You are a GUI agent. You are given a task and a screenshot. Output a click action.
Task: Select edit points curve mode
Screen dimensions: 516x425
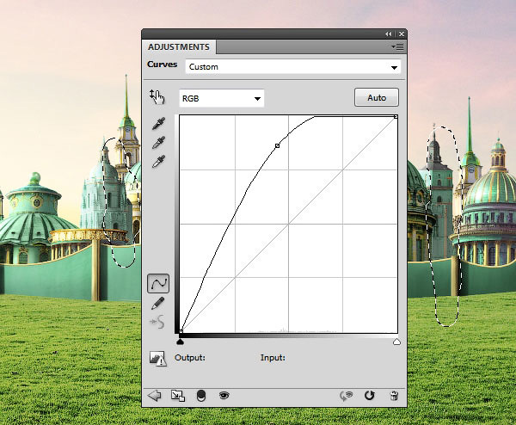click(158, 283)
